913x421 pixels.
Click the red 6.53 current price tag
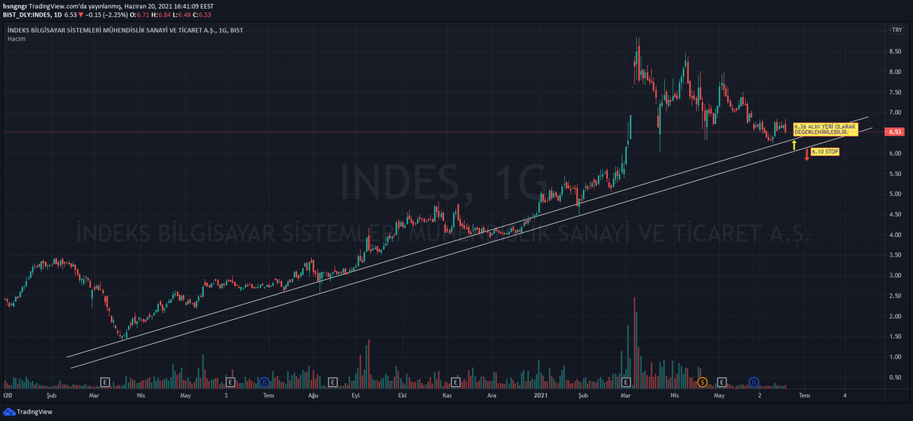894,132
